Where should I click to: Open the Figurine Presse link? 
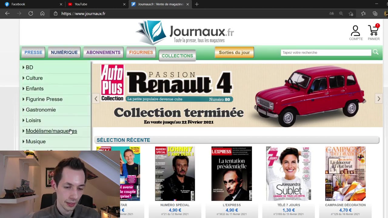click(x=44, y=99)
